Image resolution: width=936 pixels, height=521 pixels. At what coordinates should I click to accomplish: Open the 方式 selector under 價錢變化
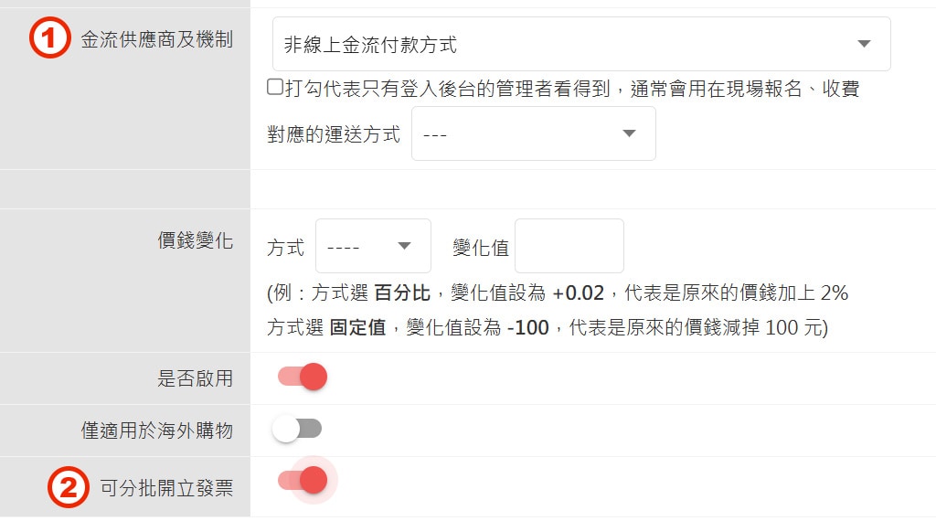click(x=372, y=246)
